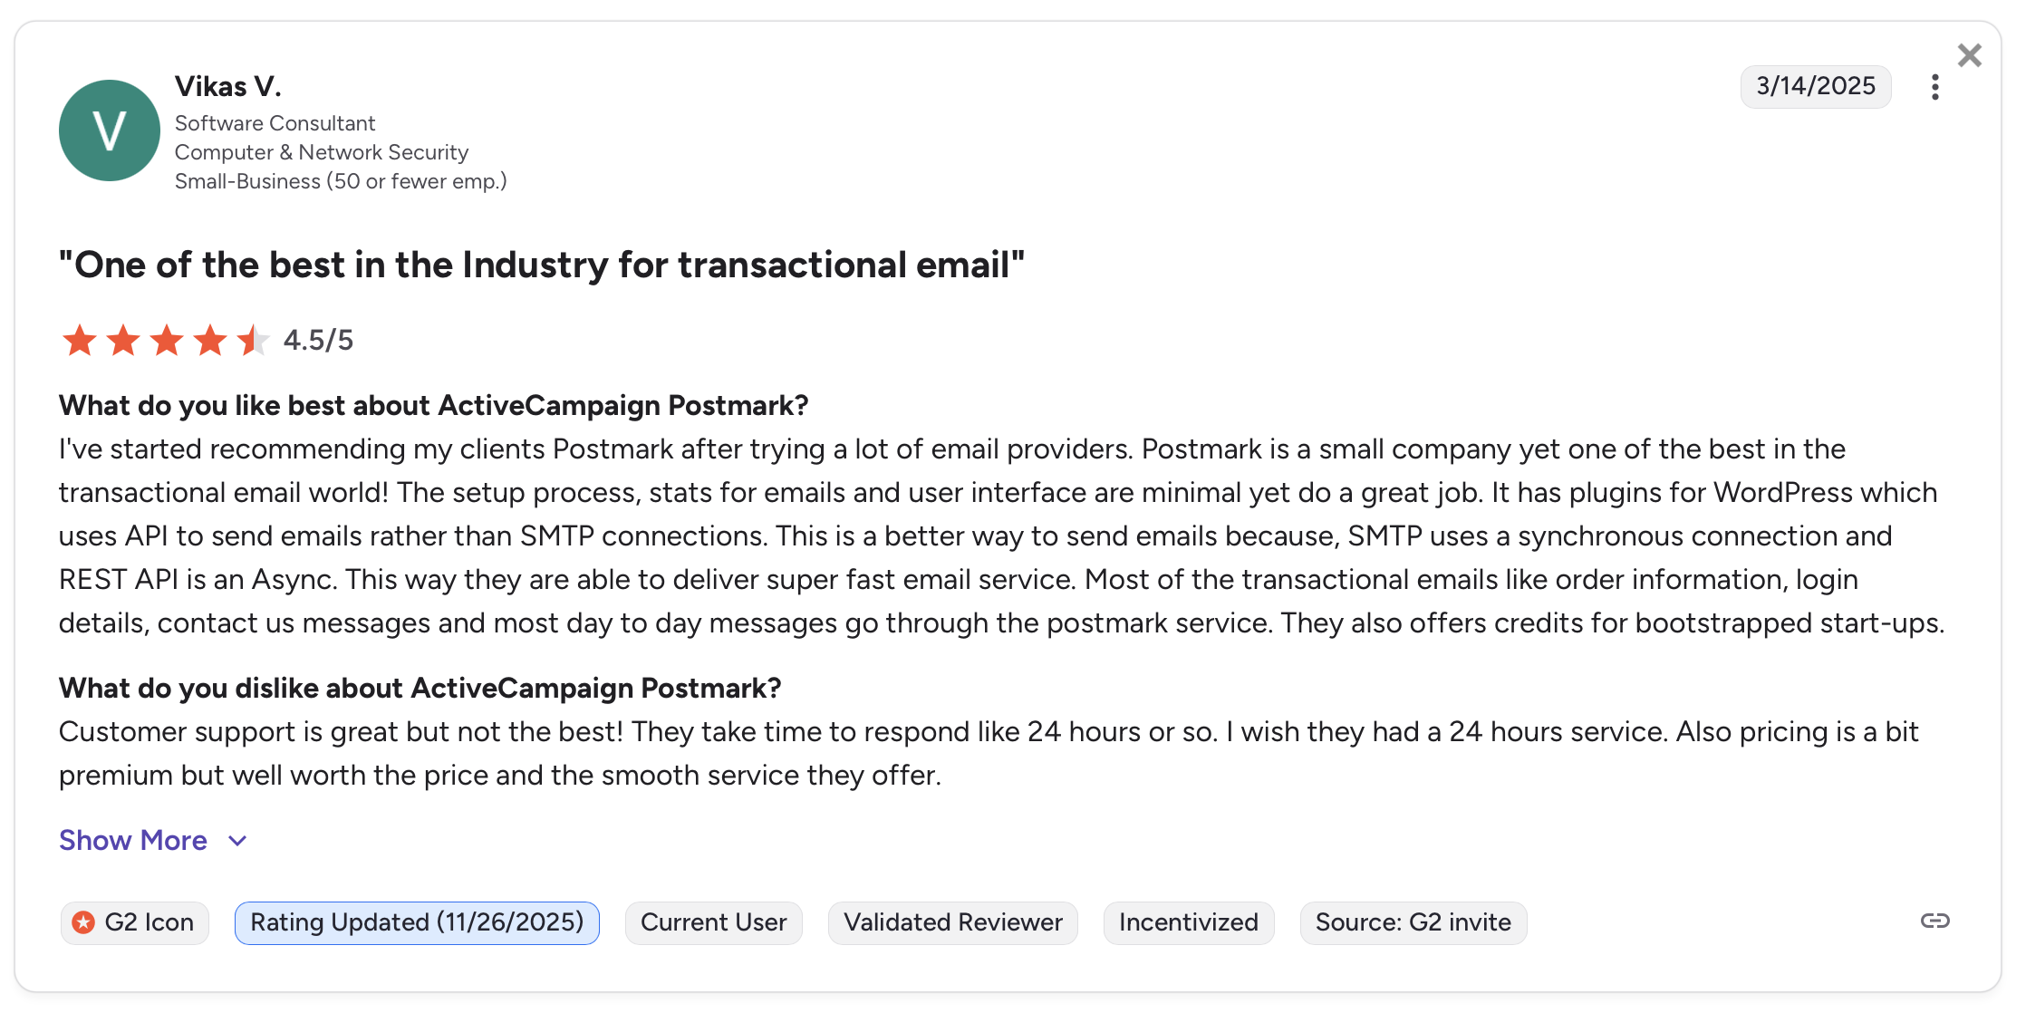Click the half-filled fifth star
Image resolution: width=2026 pixels, height=1013 pixels.
(x=253, y=341)
